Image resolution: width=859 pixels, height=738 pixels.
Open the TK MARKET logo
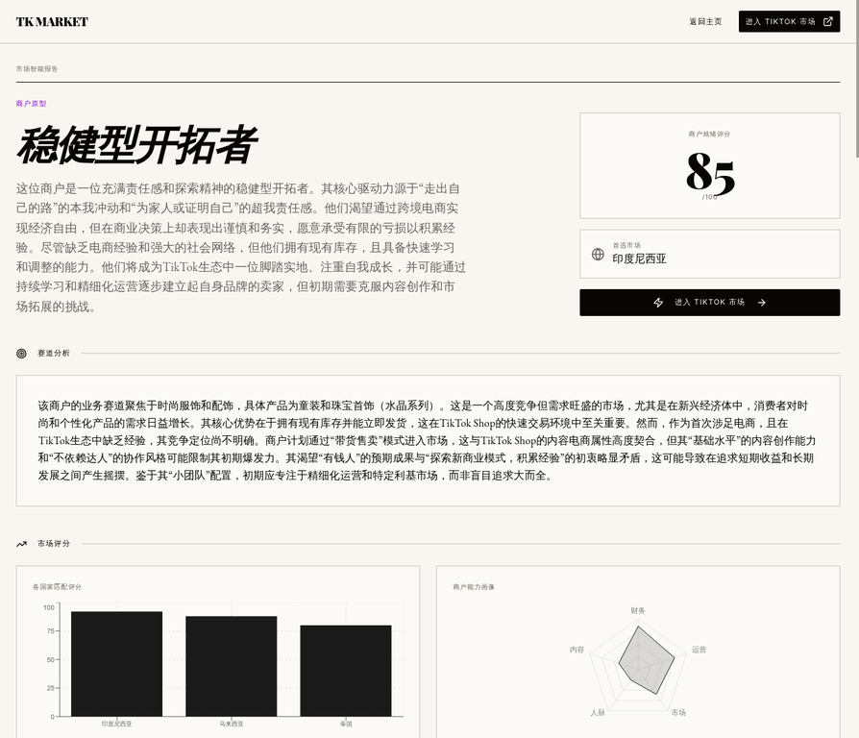coord(52,22)
